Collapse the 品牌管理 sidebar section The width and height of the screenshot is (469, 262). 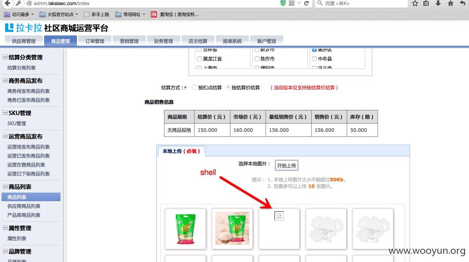tap(5, 251)
